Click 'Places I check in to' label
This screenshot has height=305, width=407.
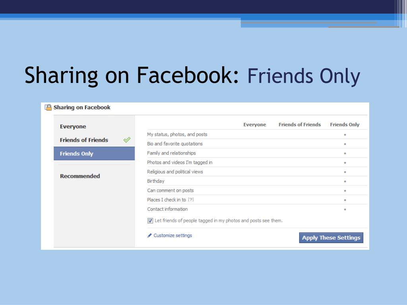[x=167, y=200]
